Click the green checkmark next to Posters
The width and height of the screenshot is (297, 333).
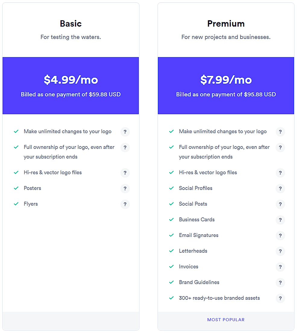click(16, 188)
